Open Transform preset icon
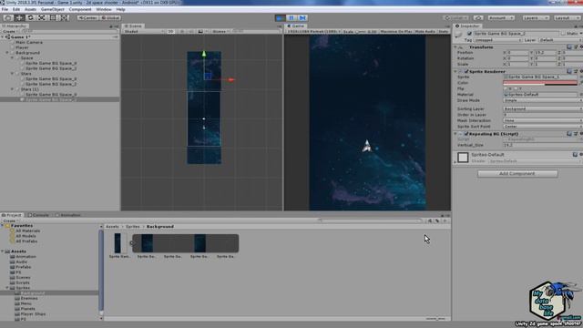This screenshot has width=583, height=328. (x=576, y=46)
